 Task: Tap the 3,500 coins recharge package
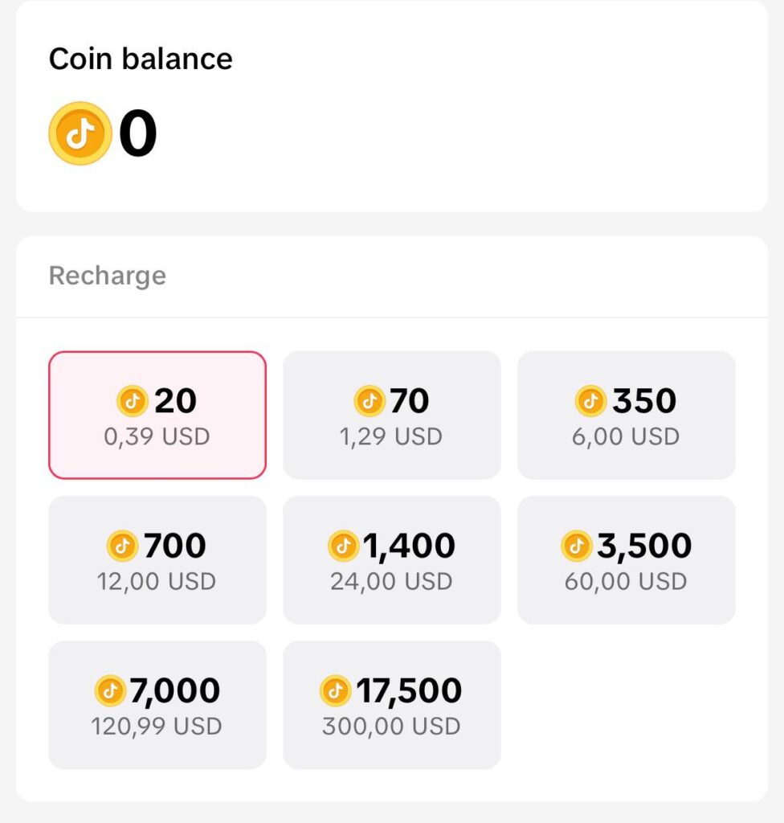click(x=627, y=560)
